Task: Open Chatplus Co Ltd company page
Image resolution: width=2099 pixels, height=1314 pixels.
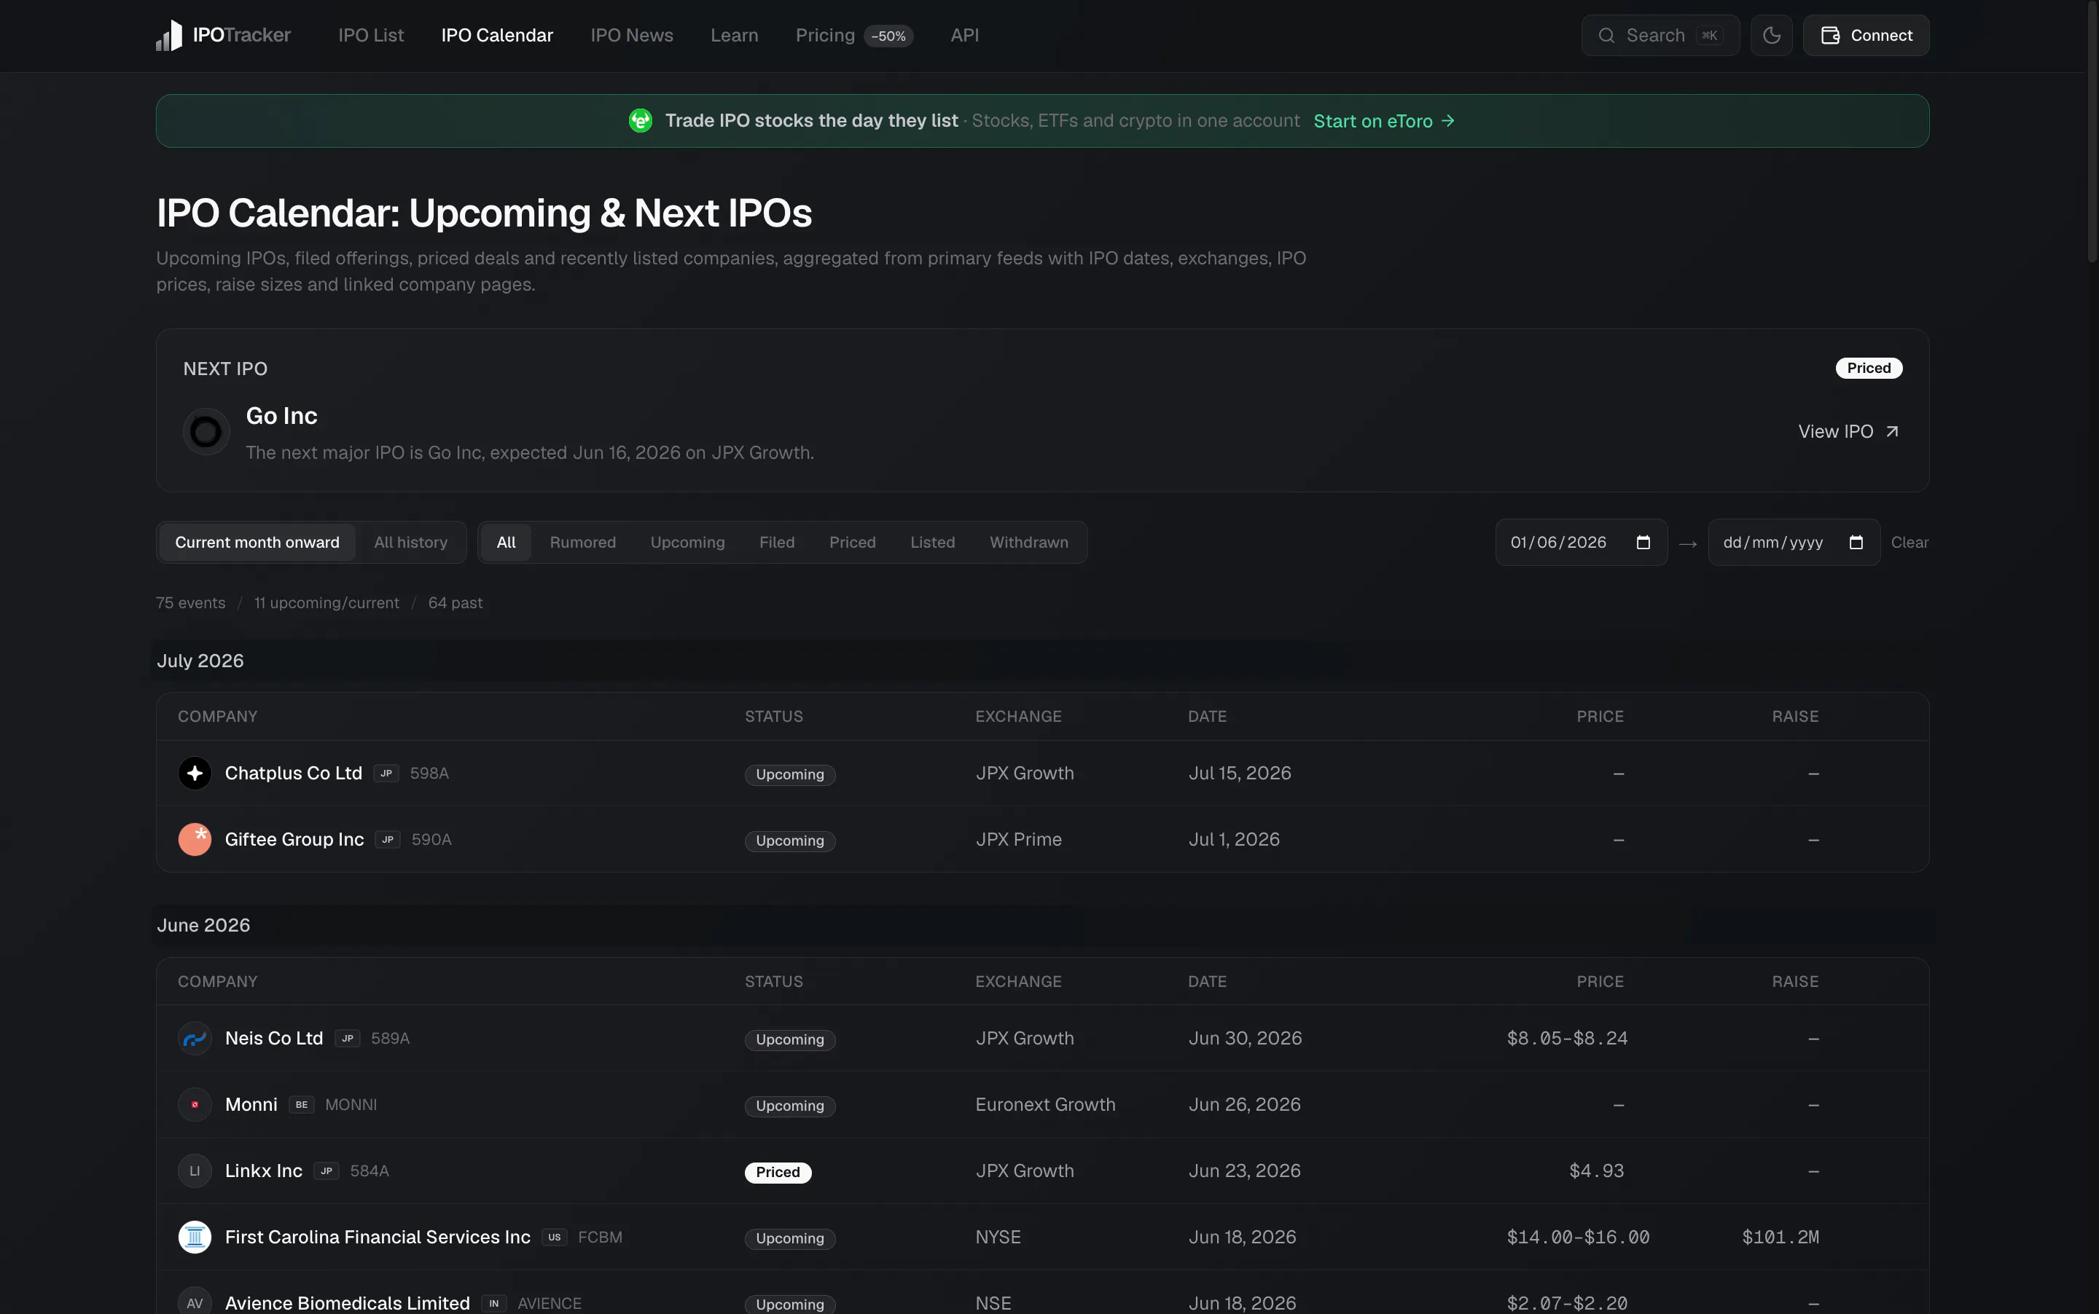Action: tap(294, 774)
